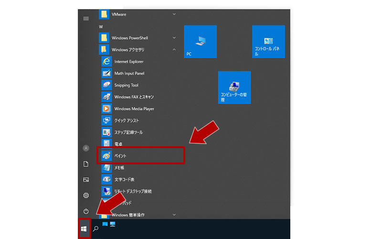Open Settings gear in Start sidebar
This screenshot has height=239, width=382.
[x=86, y=196]
